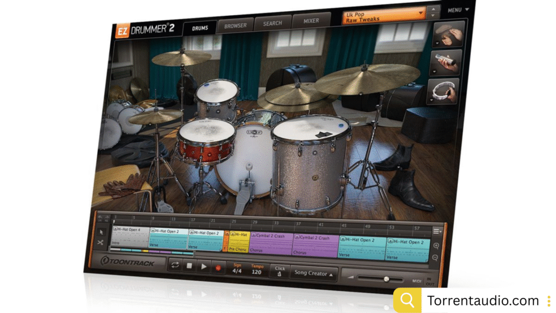Enable the red record button

pyautogui.click(x=218, y=267)
